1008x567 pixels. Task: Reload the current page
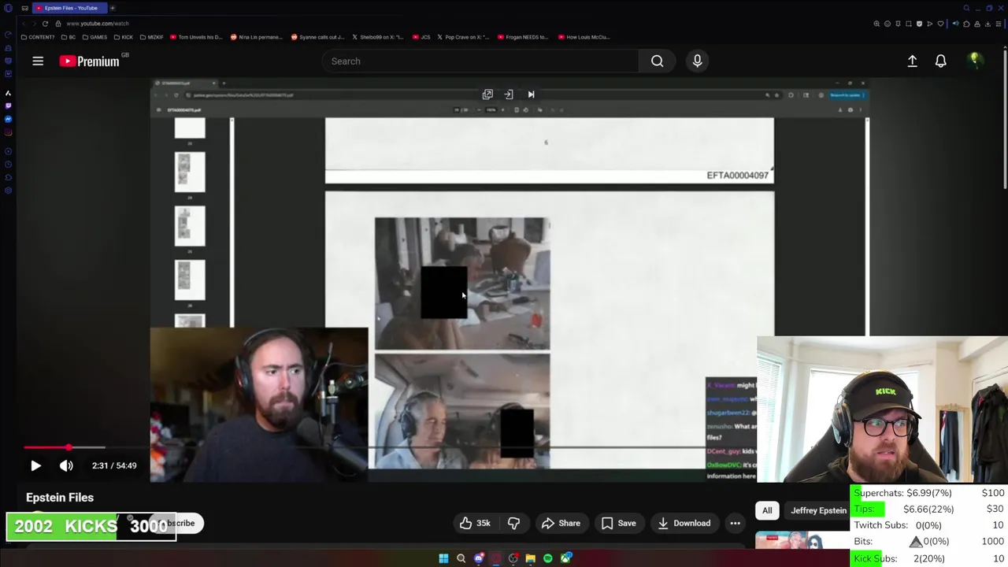[45, 24]
